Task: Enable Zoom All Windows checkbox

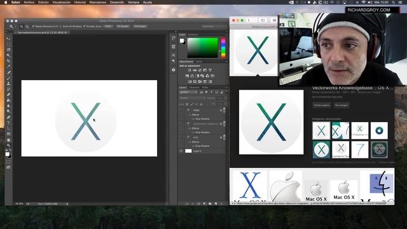Action: tap(60, 27)
